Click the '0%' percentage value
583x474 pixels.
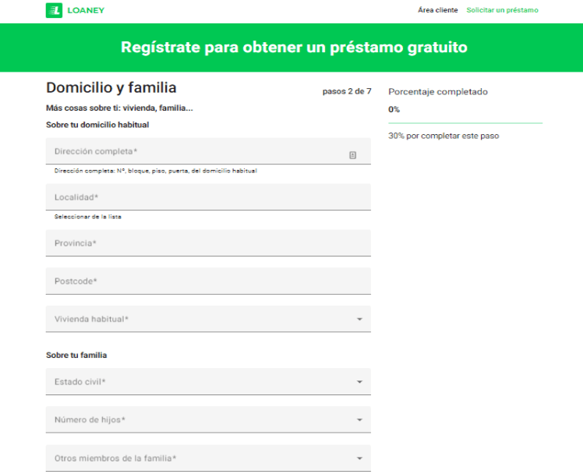point(394,110)
